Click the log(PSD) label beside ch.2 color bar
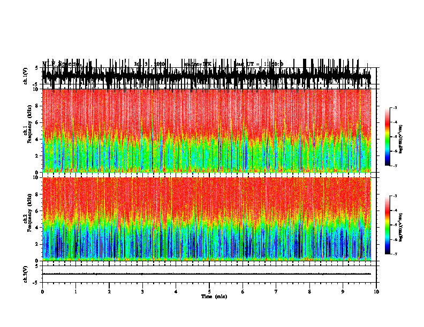This screenshot has height=327, width=424. [401, 227]
